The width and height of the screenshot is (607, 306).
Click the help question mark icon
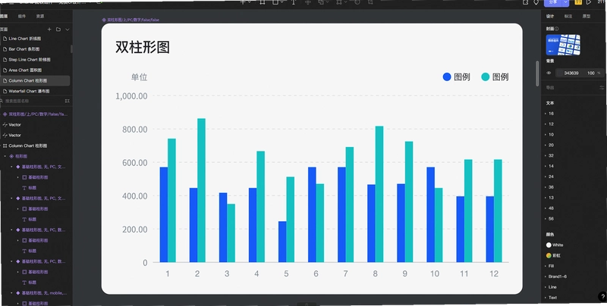tap(602, 297)
